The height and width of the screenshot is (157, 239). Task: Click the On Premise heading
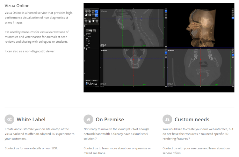(110, 119)
